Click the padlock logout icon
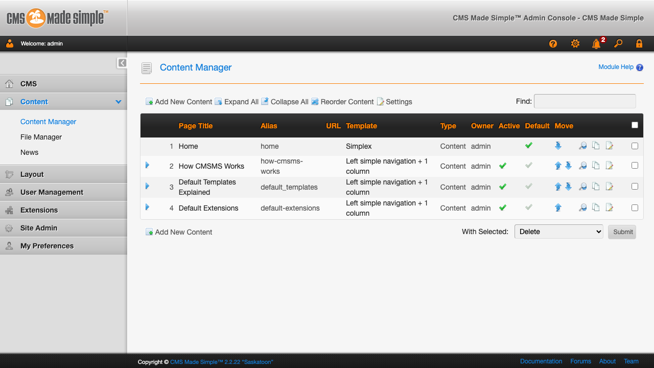 (x=639, y=44)
